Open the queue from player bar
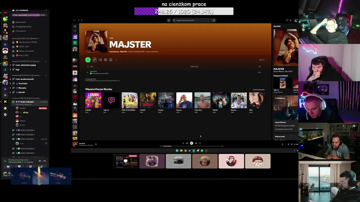Viewport: 360px width, 202px height. (289, 144)
